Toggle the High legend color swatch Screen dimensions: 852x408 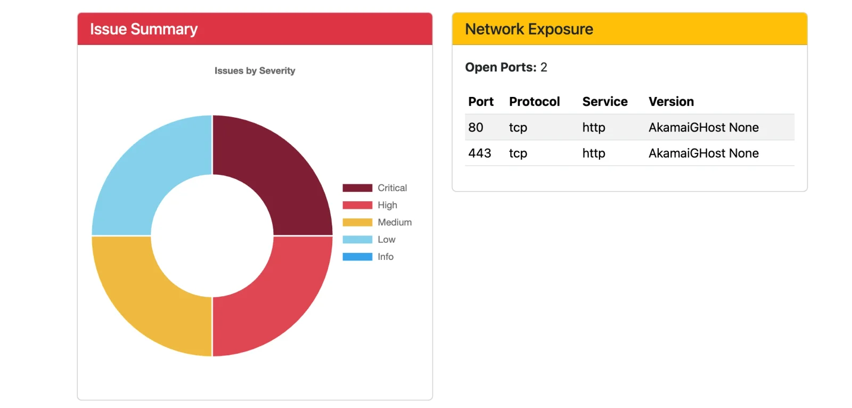point(357,205)
